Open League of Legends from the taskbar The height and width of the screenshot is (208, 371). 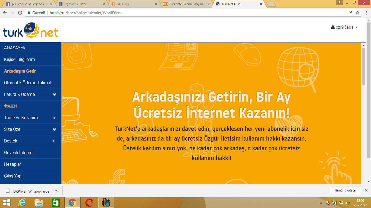coord(106,203)
